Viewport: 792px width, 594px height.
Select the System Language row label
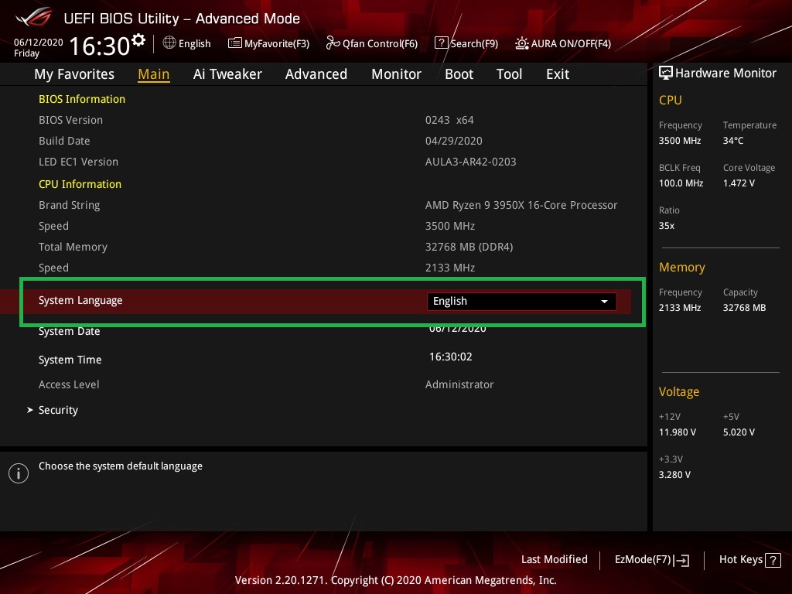point(80,301)
